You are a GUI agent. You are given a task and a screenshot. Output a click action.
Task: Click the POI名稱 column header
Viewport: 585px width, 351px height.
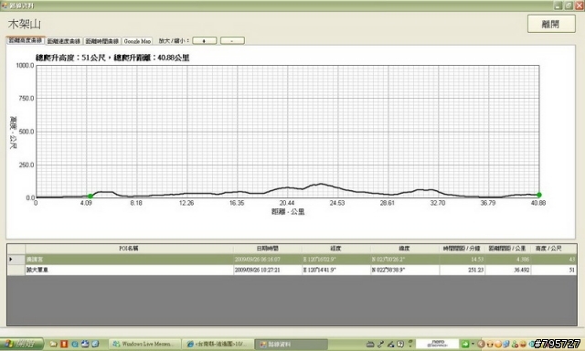coord(129,249)
